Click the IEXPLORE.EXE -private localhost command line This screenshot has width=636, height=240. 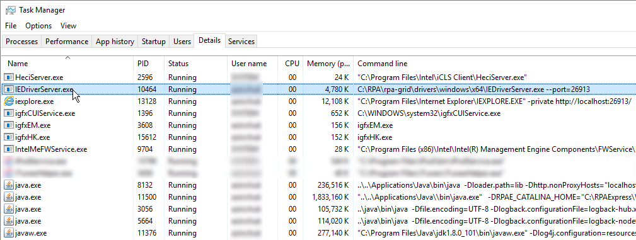pos(494,101)
